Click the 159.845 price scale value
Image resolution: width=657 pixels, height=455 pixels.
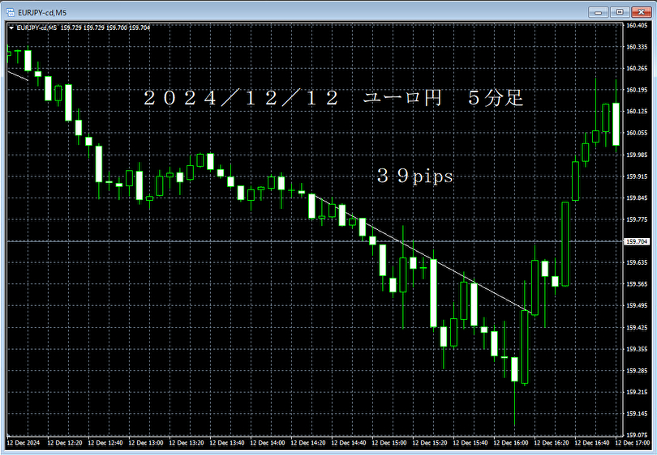(x=637, y=198)
